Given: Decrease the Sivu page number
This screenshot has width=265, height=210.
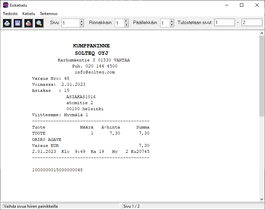Looking at the screenshot, I should click(x=82, y=25).
